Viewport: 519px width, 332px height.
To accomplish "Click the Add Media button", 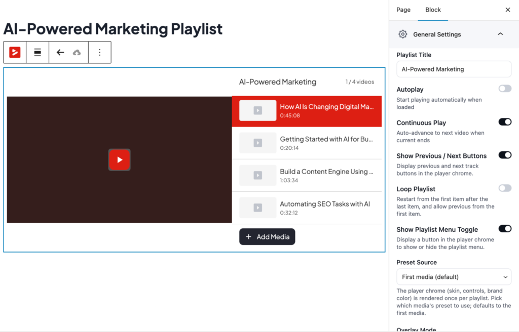I will coord(267,237).
